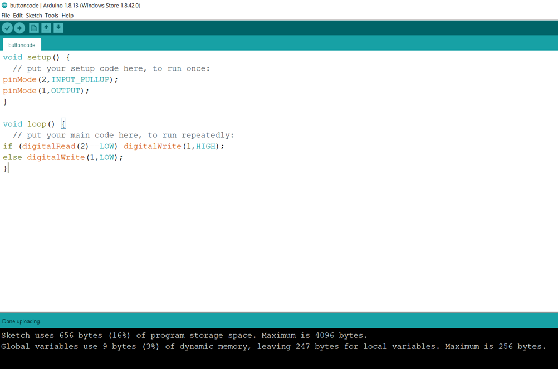This screenshot has width=558, height=369.
Task: Click the 'Global variables use 9 bytes' console line
Action: click(273, 347)
